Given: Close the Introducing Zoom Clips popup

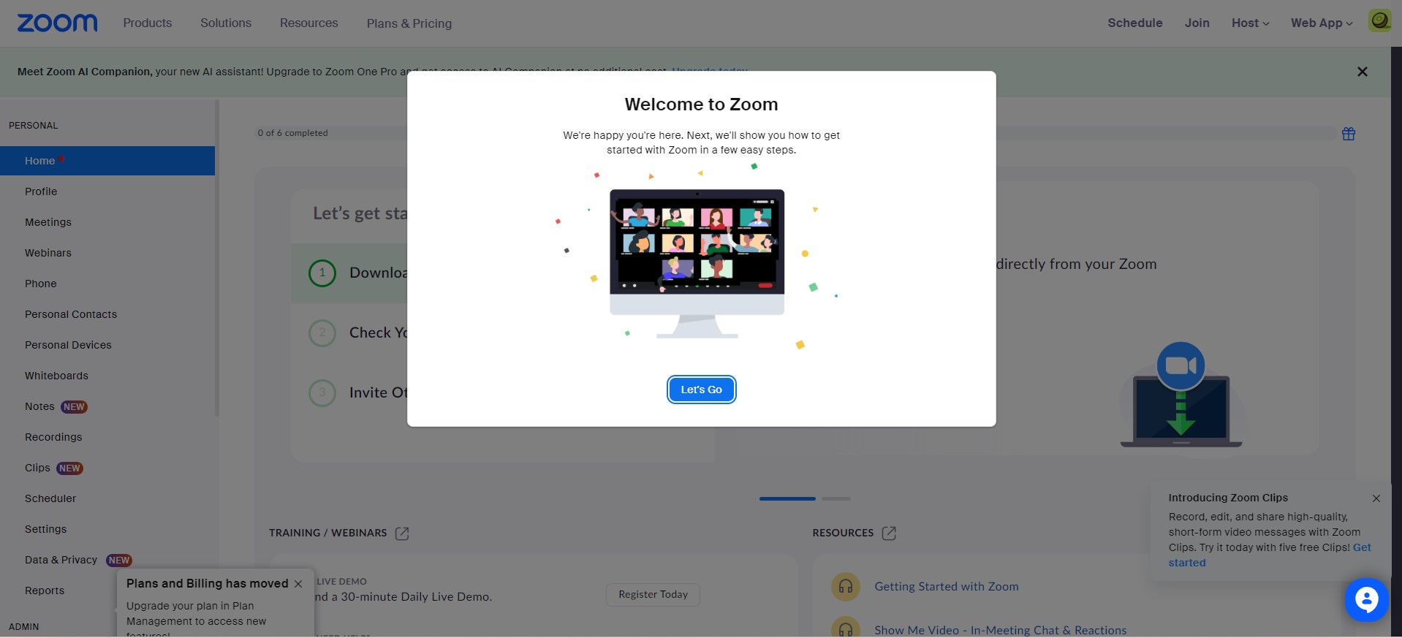Looking at the screenshot, I should (1376, 498).
